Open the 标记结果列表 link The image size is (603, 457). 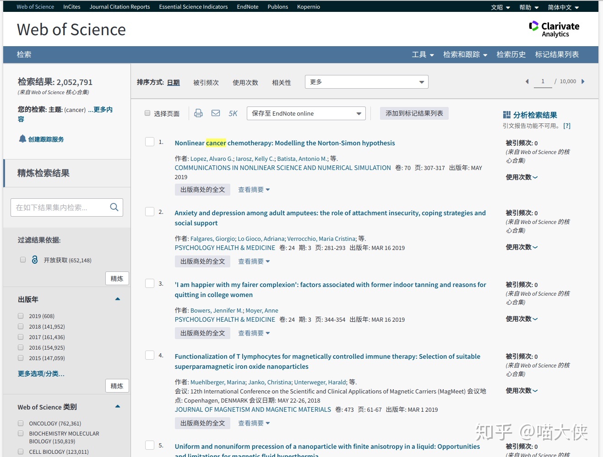pyautogui.click(x=557, y=54)
